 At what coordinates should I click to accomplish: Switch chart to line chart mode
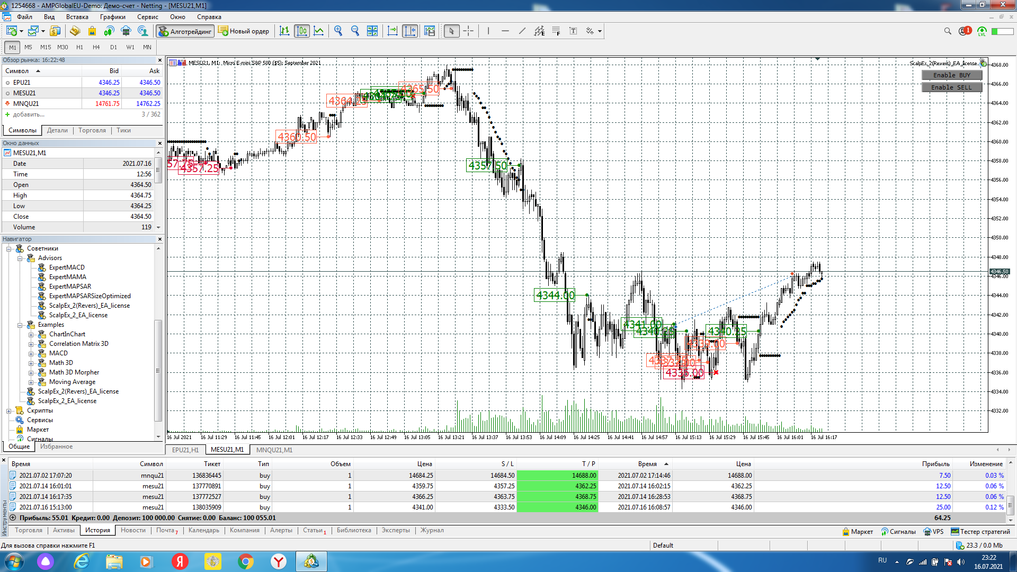tap(319, 31)
